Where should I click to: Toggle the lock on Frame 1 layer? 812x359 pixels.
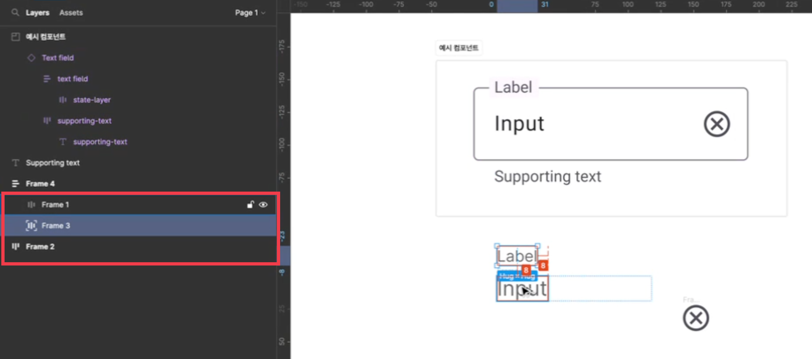click(x=250, y=205)
